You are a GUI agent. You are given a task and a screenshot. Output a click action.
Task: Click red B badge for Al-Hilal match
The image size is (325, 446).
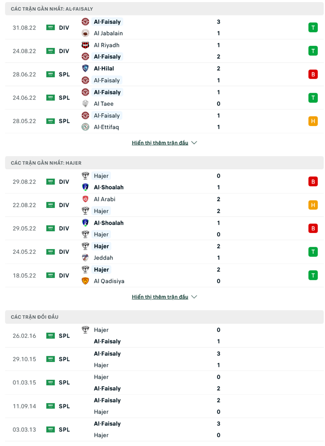(x=312, y=74)
